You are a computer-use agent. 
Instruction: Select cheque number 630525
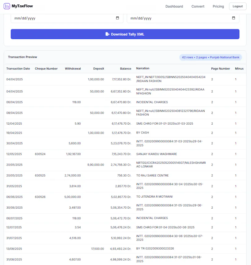click(x=40, y=175)
